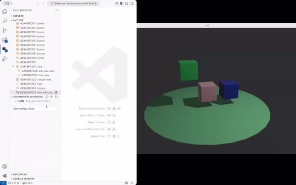296x185 pixels.
Task: Click the remote indicator in status bar
Action: coord(3,183)
